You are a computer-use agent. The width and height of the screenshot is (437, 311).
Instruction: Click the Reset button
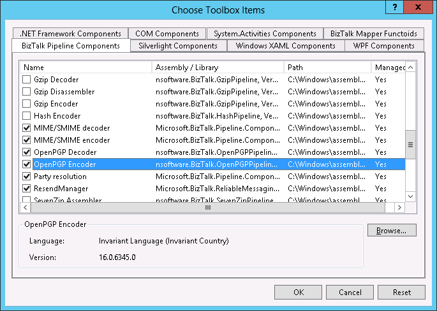[x=402, y=292]
